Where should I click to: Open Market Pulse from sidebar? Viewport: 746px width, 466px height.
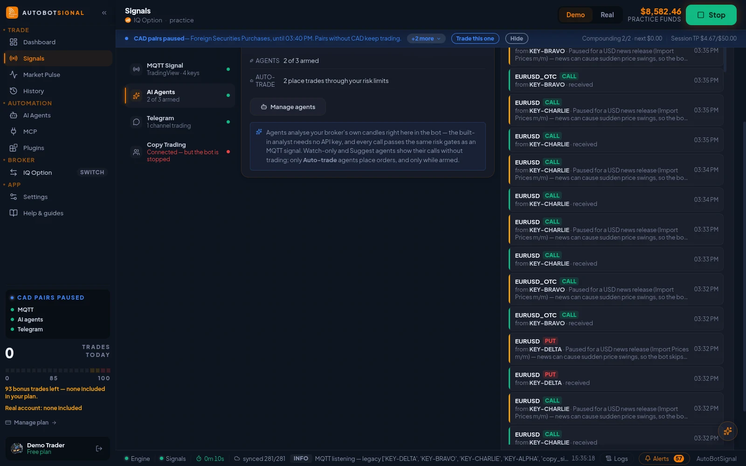[58, 75]
